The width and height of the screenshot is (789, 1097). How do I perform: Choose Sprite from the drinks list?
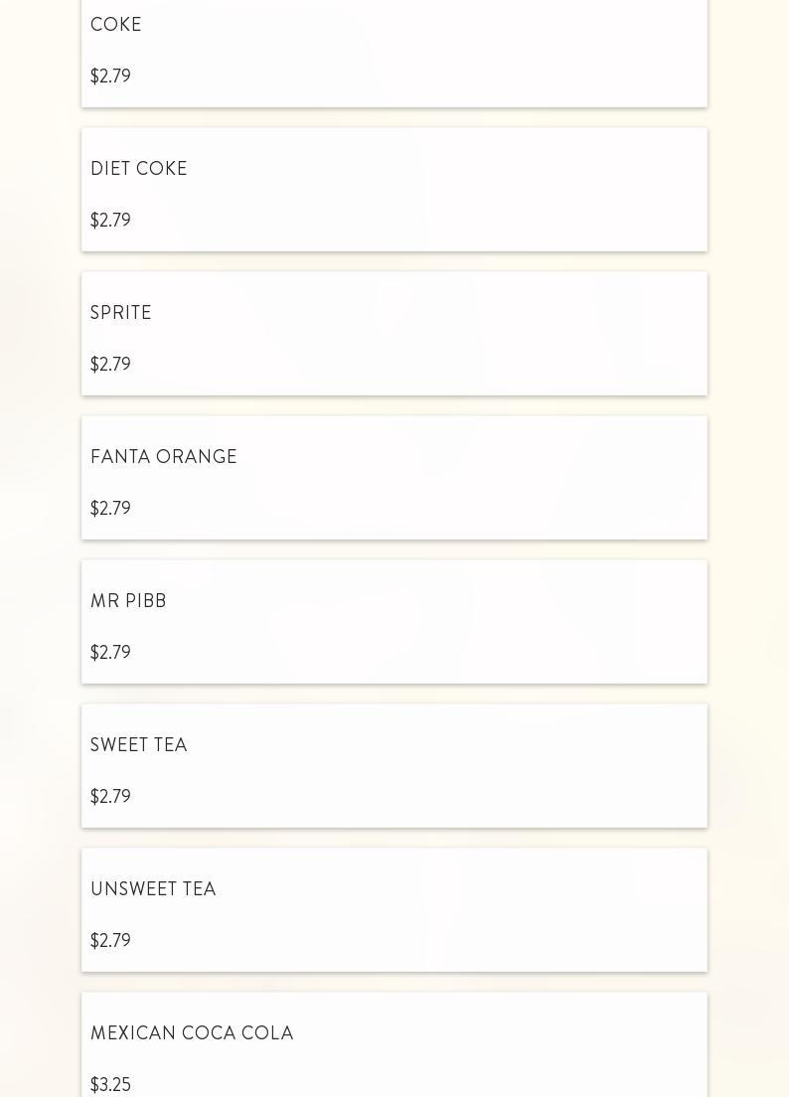121,313
